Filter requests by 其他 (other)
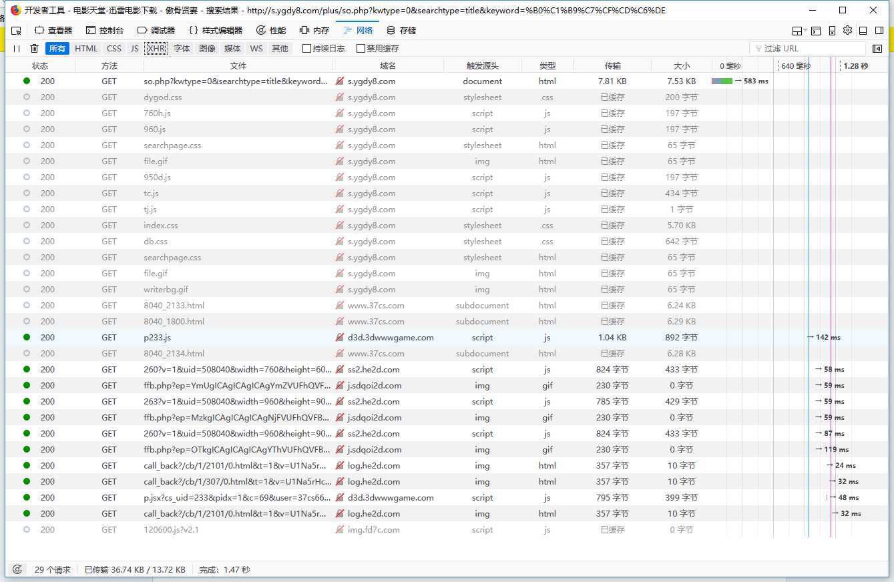This screenshot has width=894, height=582. 280,49
